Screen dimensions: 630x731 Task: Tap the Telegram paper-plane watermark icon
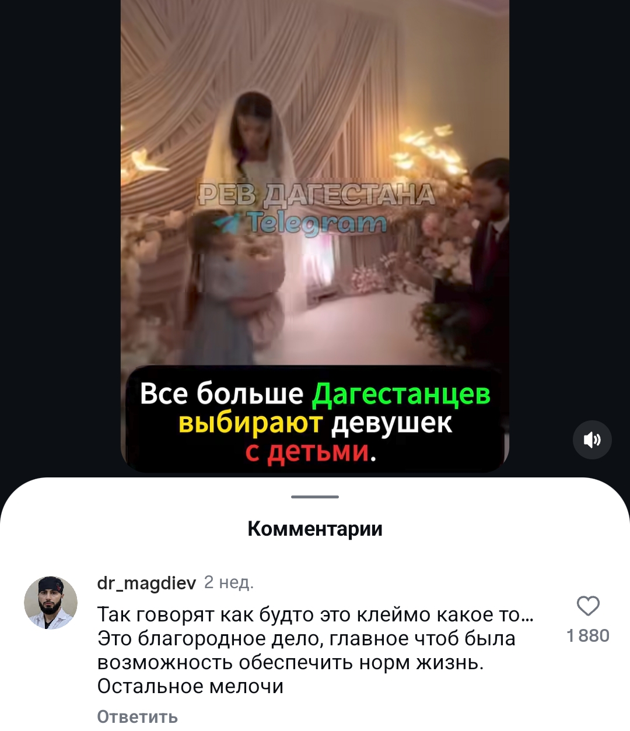230,222
